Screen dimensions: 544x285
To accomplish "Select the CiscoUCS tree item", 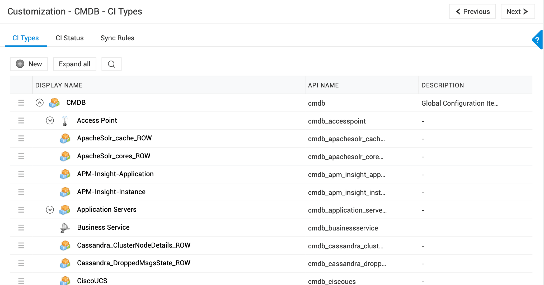I will pyautogui.click(x=92, y=281).
